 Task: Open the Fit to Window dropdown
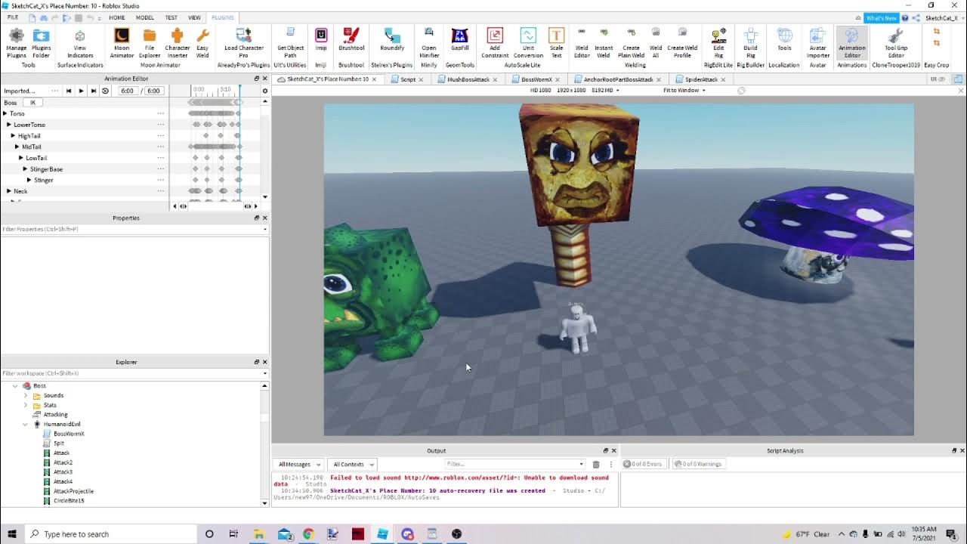point(684,90)
